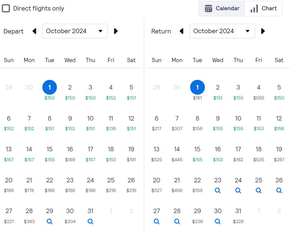The height and width of the screenshot is (230, 290).
Task: Select the cheapest depart fare $136 on October 11
Action: (x=111, y=123)
